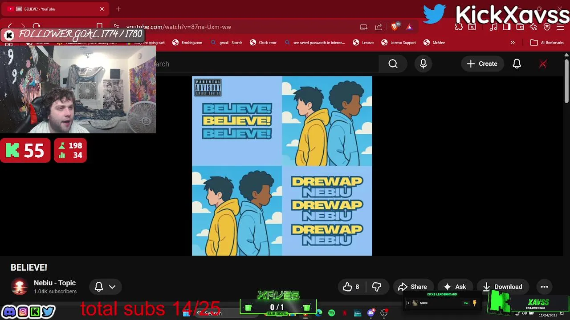The height and width of the screenshot is (320, 570).
Task: Click Nebiu channel avatar image
Action: 19,287
